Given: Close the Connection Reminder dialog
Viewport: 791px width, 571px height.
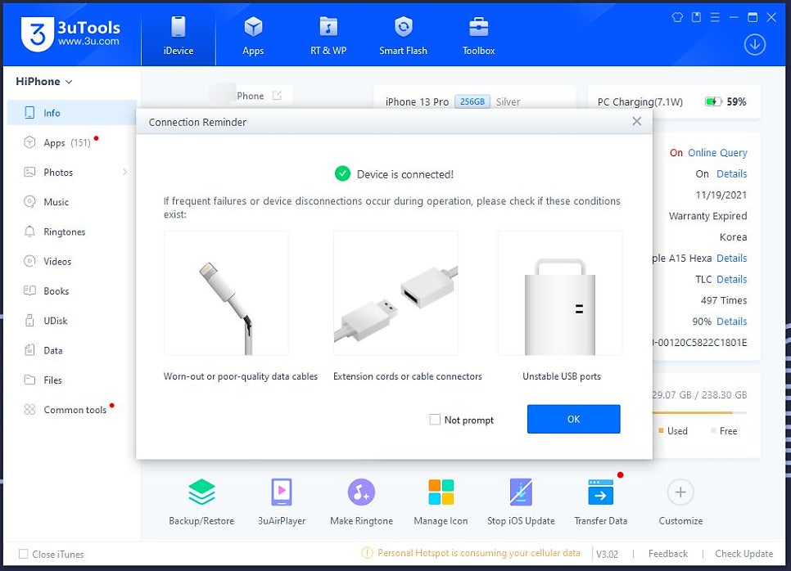Looking at the screenshot, I should click(x=636, y=121).
